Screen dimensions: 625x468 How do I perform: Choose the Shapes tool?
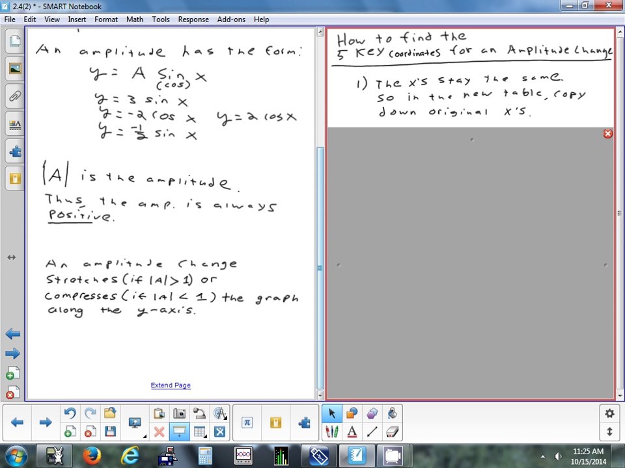click(x=352, y=413)
